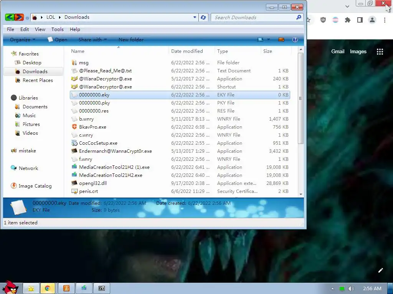Open the Chrome extensions puzzle icon
Screen dimensions: 393x294
(x=347, y=20)
